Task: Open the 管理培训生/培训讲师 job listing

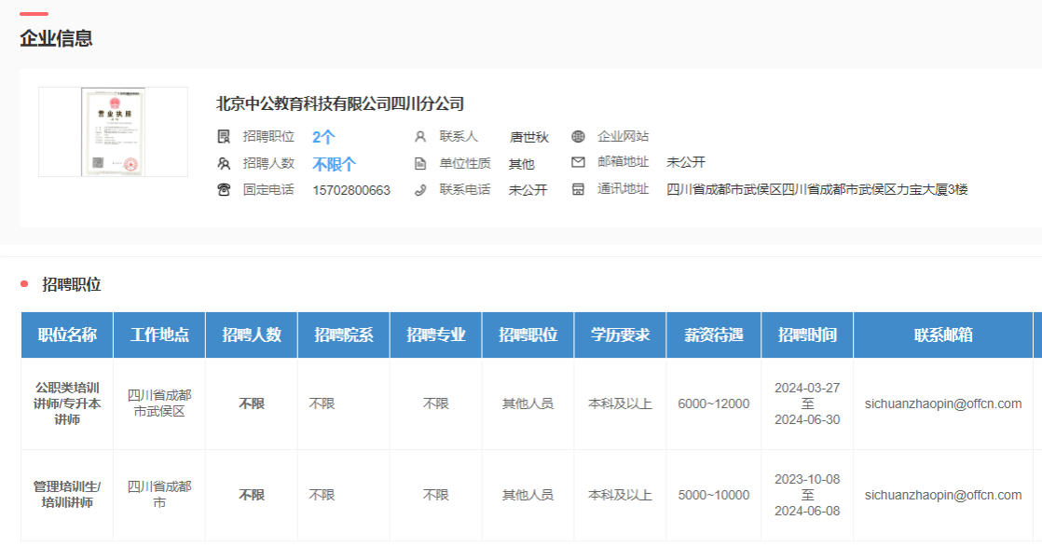Action: (x=67, y=495)
